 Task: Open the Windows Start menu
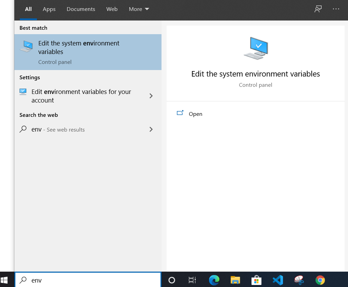tap(5, 280)
